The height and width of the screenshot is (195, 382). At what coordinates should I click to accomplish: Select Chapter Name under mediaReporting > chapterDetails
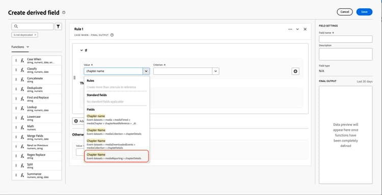117,156
